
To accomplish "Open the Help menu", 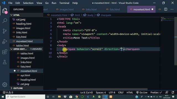I will tap(75, 3).
